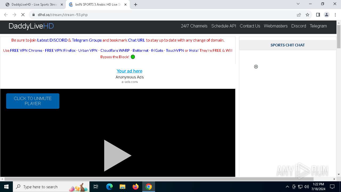Screen dimensions: 341x192
Task: Open Chrome three-dot menu
Action: coord(335,15)
